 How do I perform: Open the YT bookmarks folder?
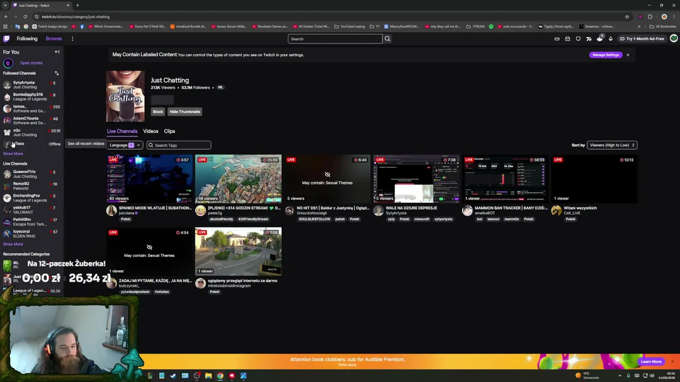click(x=375, y=27)
